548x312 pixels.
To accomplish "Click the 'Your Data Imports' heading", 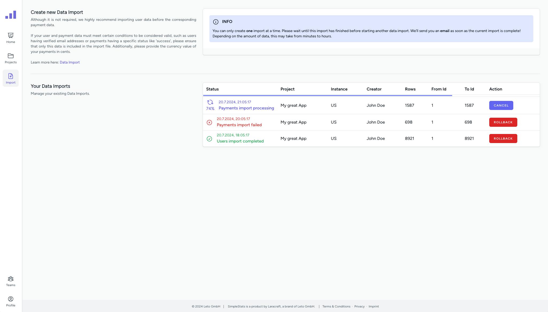I will tap(50, 86).
